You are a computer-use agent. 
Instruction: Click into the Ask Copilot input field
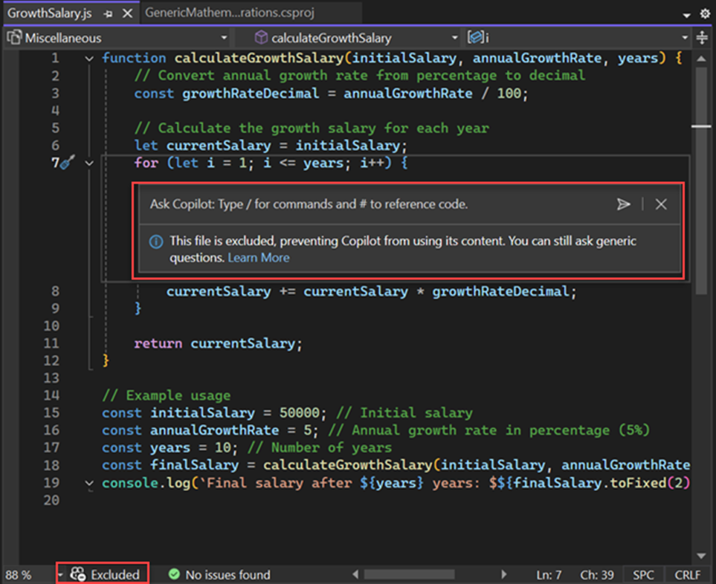coord(372,204)
